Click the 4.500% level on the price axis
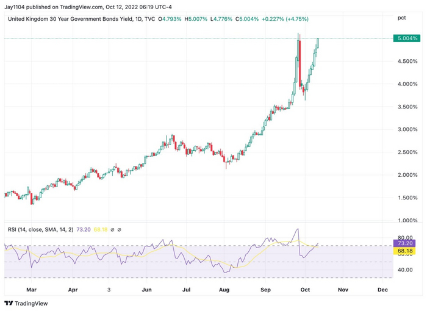This screenshot has width=427, height=311. (407, 61)
